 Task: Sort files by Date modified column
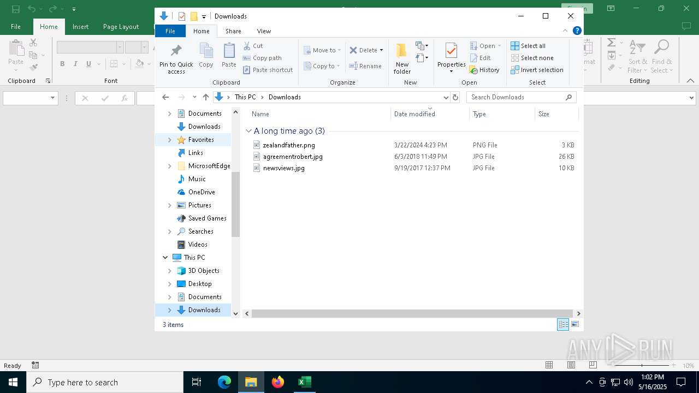430,114
